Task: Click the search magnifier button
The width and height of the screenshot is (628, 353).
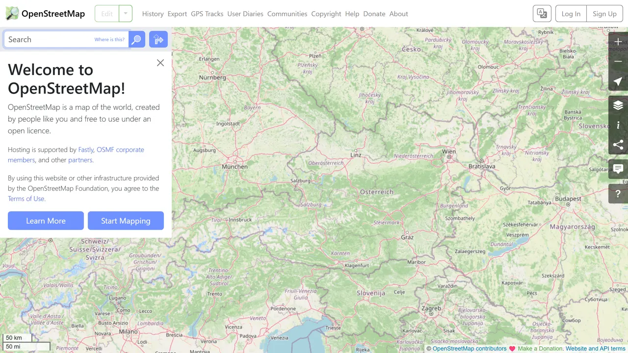Action: coord(137,39)
